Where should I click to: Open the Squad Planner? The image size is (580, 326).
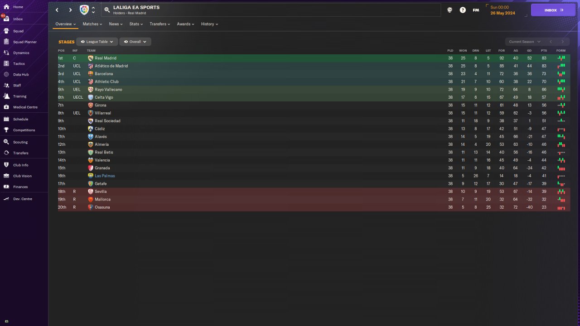pyautogui.click(x=25, y=42)
